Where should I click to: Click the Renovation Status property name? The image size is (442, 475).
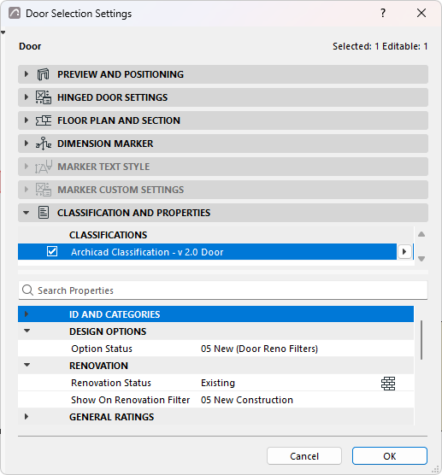pos(111,383)
